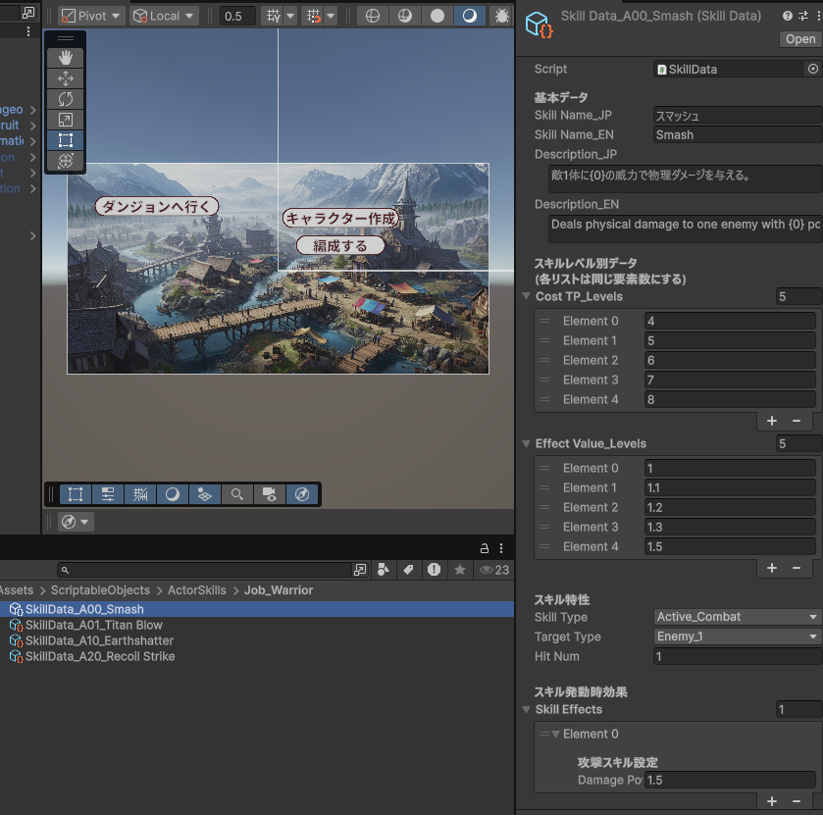Open the Inspector help icon

pyautogui.click(x=788, y=17)
